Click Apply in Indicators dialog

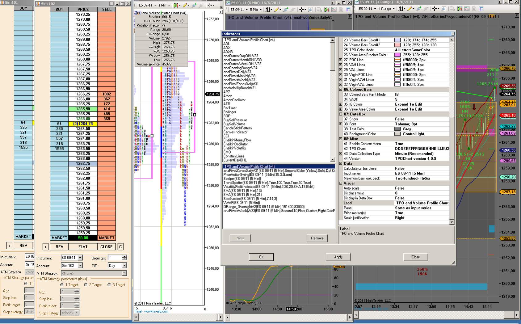point(338,257)
